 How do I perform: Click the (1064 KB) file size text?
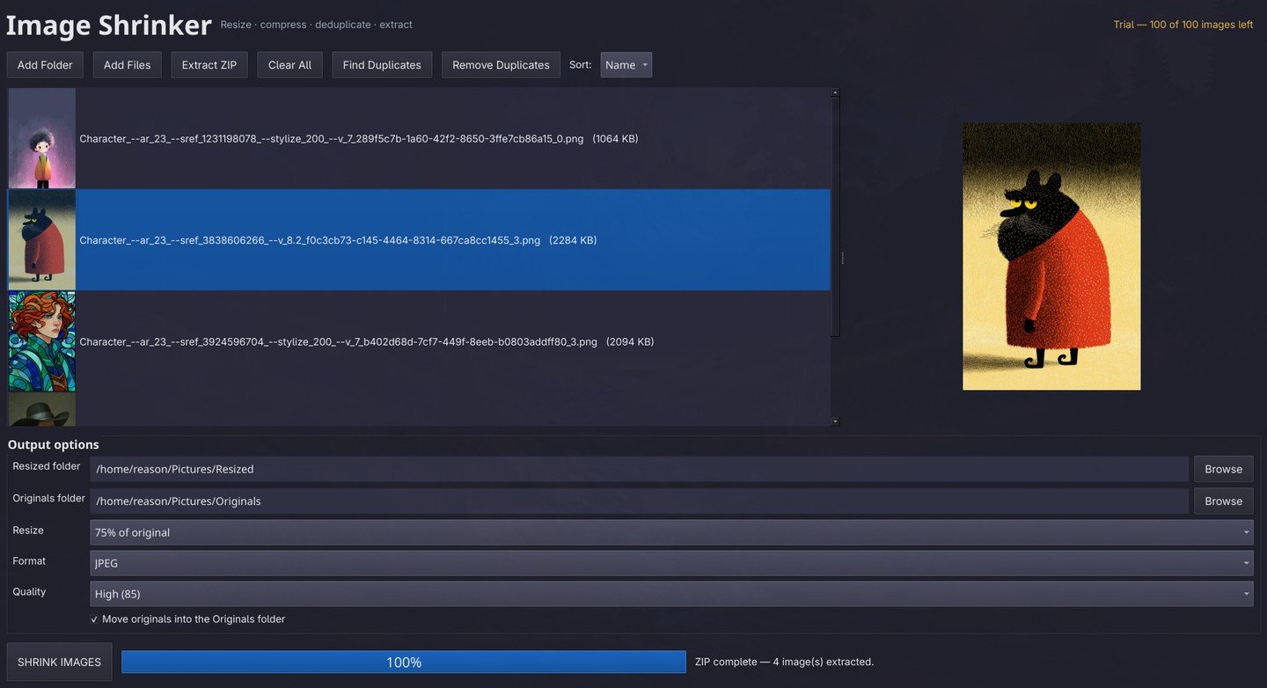(x=615, y=139)
